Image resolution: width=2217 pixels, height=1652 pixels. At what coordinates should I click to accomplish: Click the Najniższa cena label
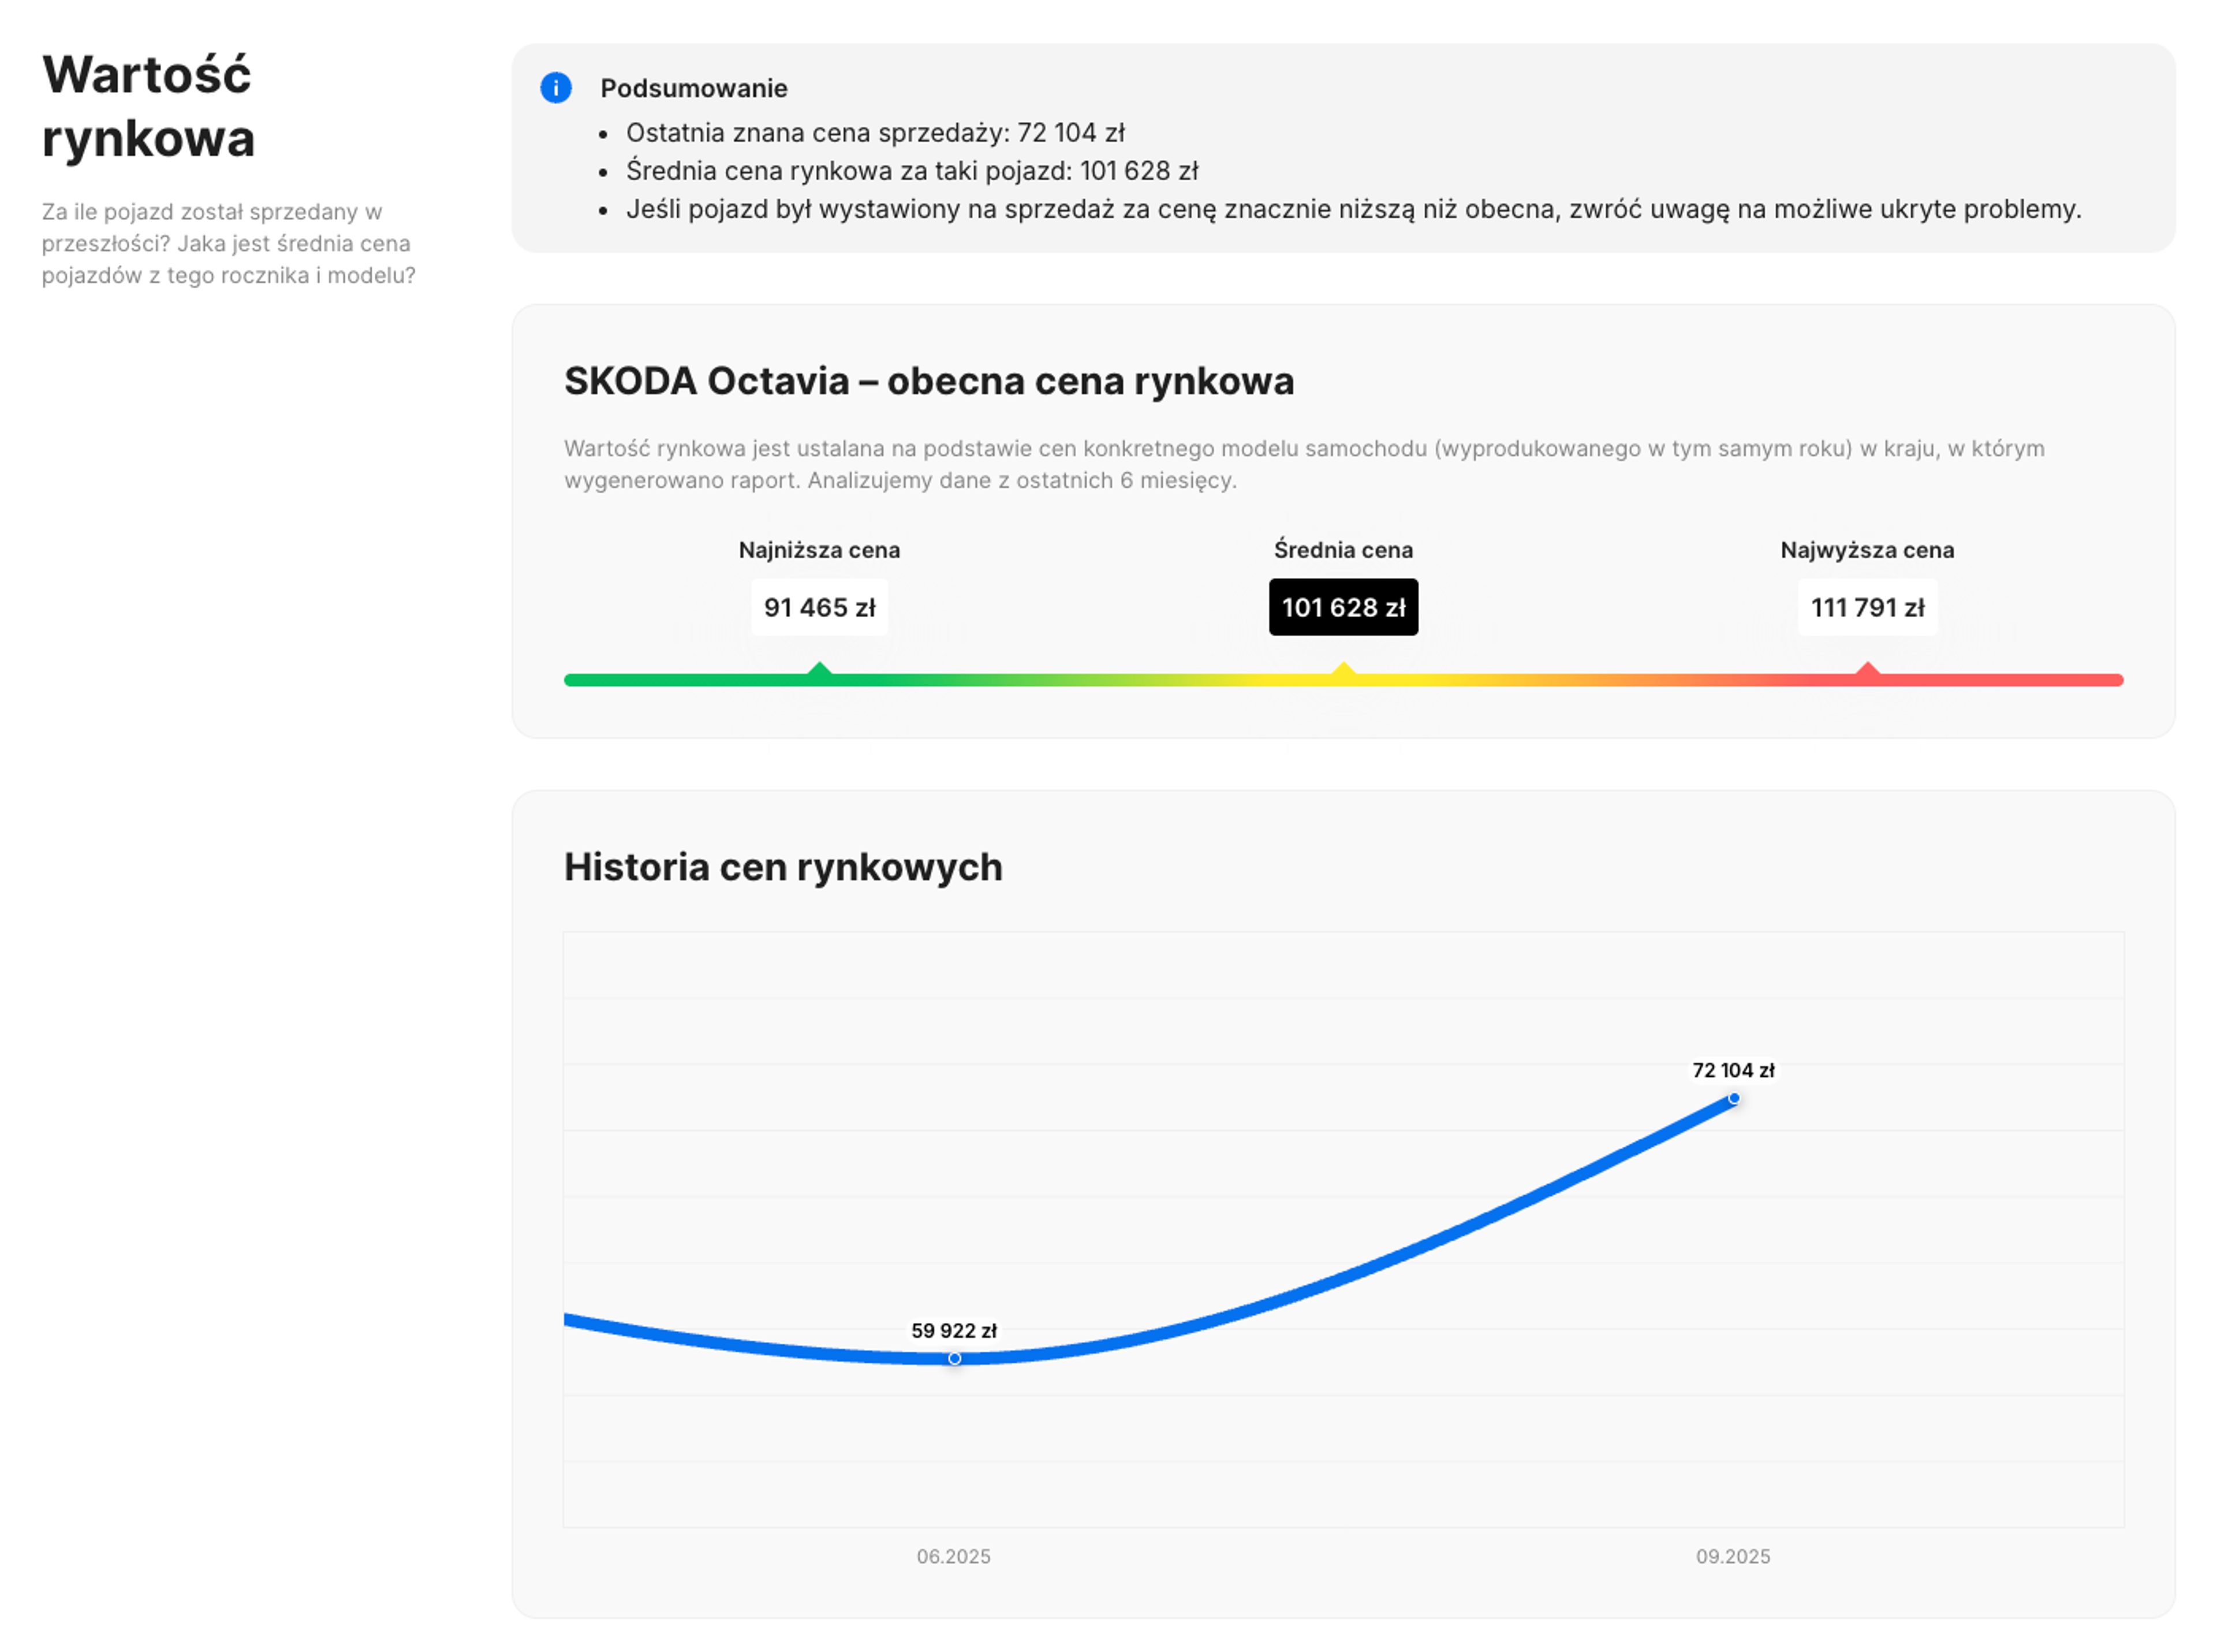click(819, 550)
